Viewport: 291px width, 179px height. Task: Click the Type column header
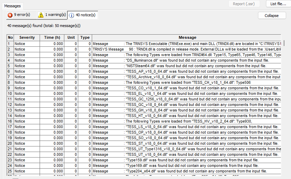85,37
